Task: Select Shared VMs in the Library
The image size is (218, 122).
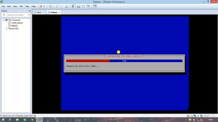Action: point(13,28)
